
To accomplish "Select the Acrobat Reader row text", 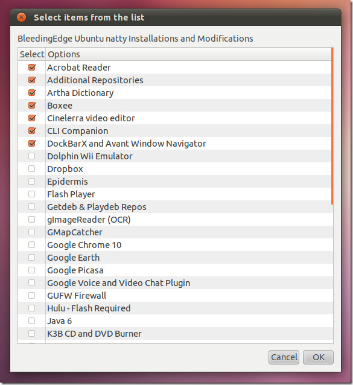I will click(79, 68).
